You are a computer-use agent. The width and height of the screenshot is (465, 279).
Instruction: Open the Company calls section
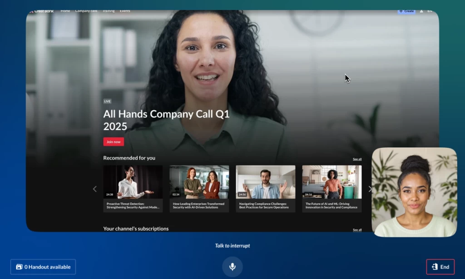86,11
